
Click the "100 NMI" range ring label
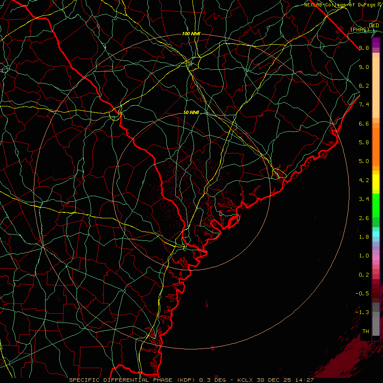[191, 34]
